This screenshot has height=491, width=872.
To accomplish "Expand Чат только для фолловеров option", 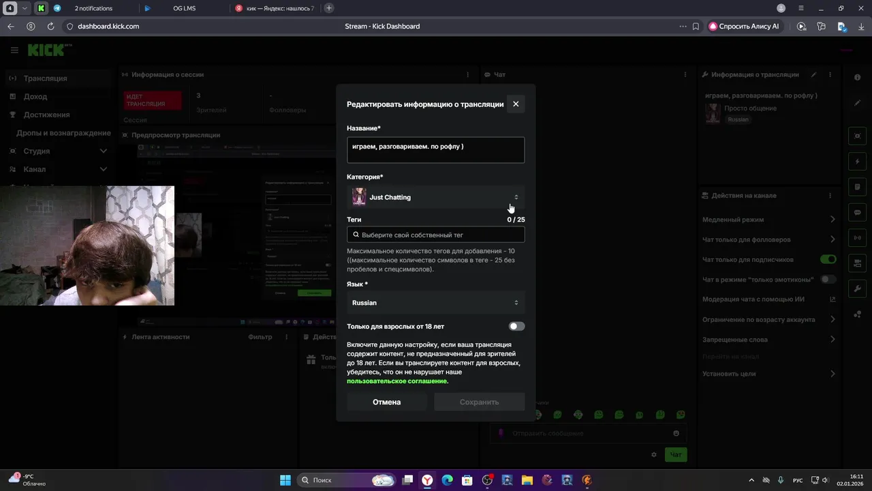I will tap(769, 239).
